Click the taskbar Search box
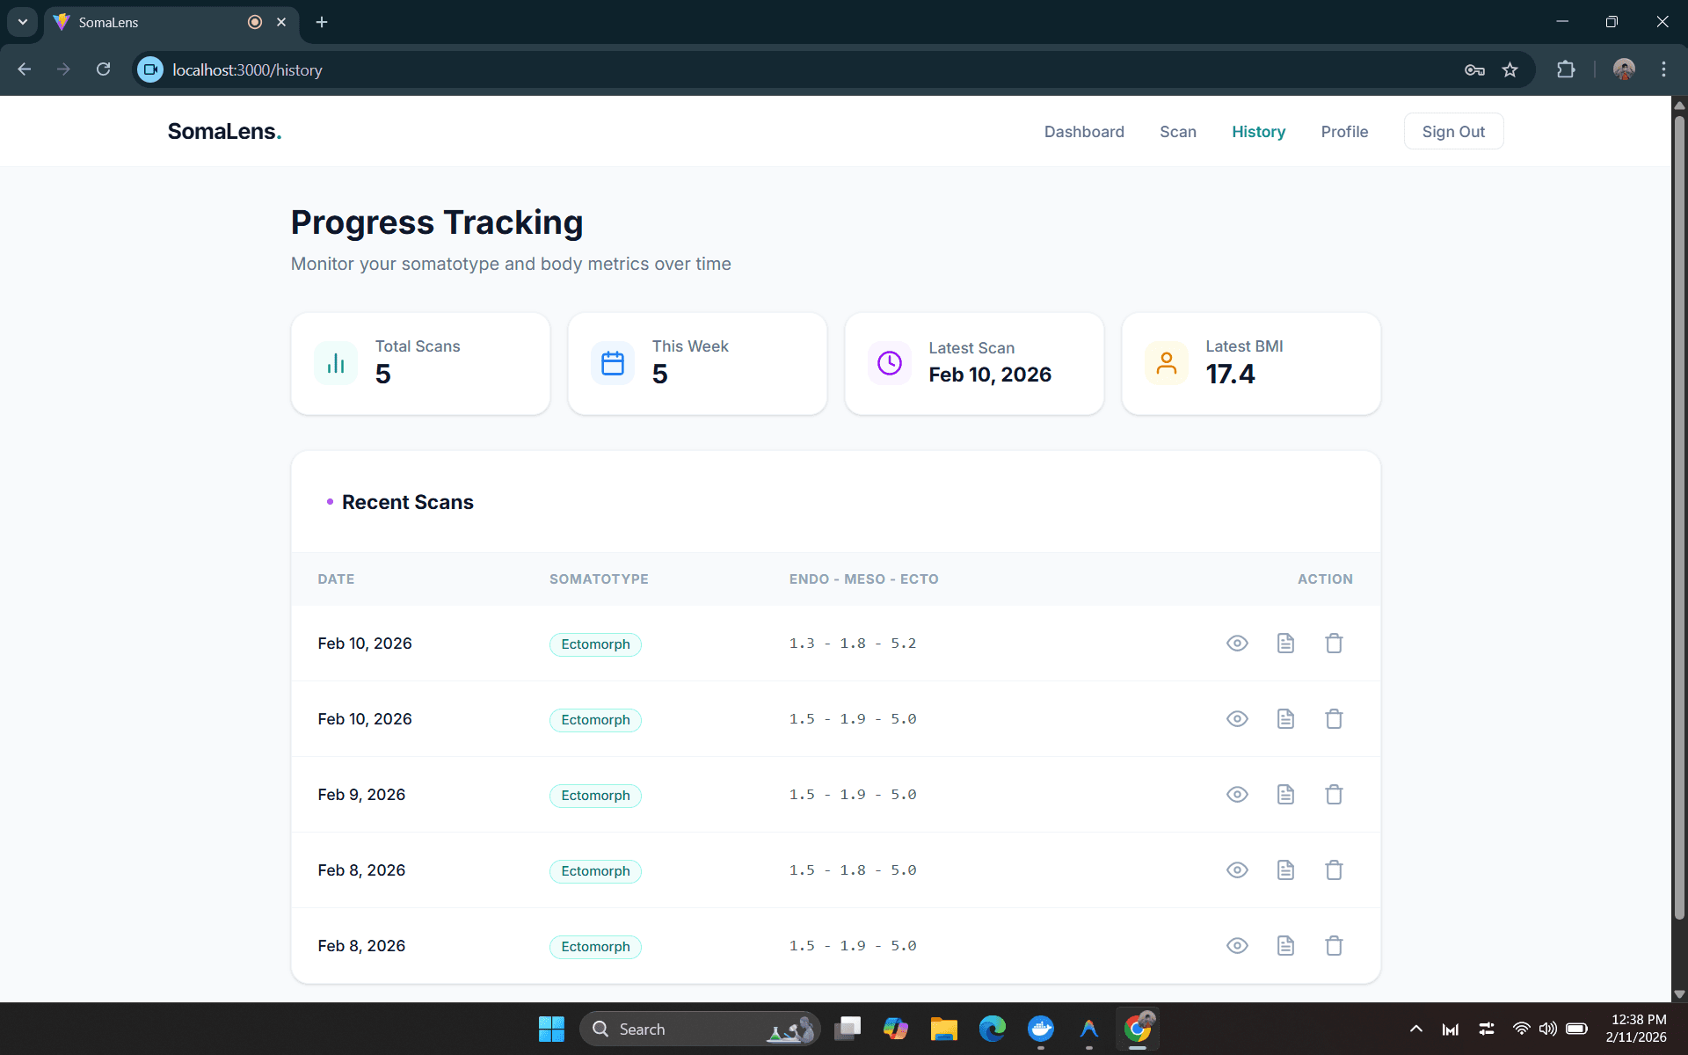This screenshot has height=1055, width=1688. point(700,1029)
